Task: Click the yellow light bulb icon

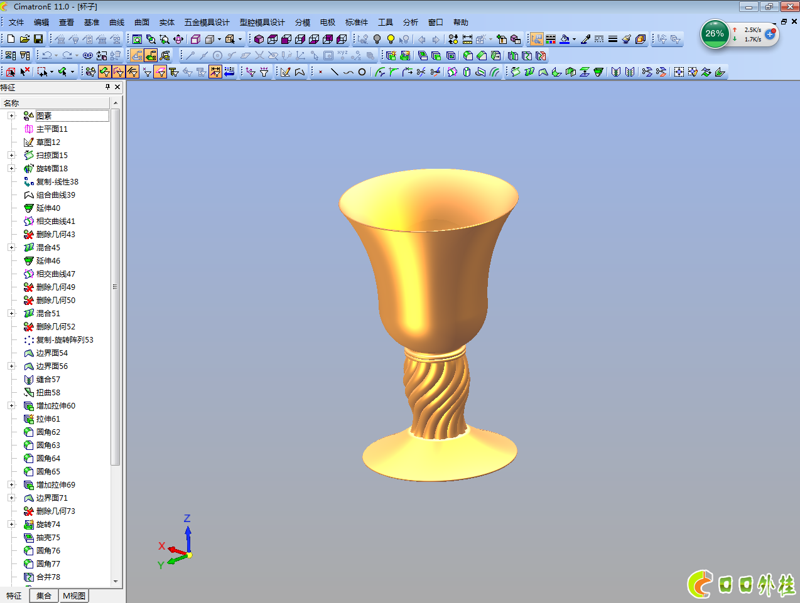Action: pyautogui.click(x=391, y=39)
